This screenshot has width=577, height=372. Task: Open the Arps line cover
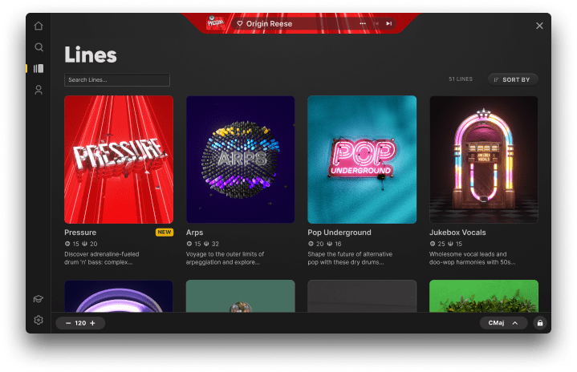(240, 160)
